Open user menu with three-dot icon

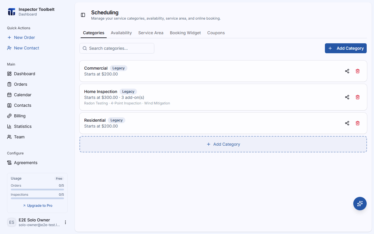pos(65,222)
